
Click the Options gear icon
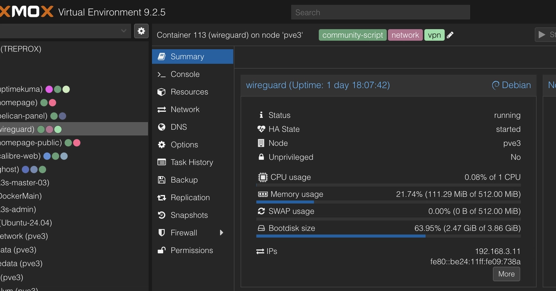coord(162,145)
